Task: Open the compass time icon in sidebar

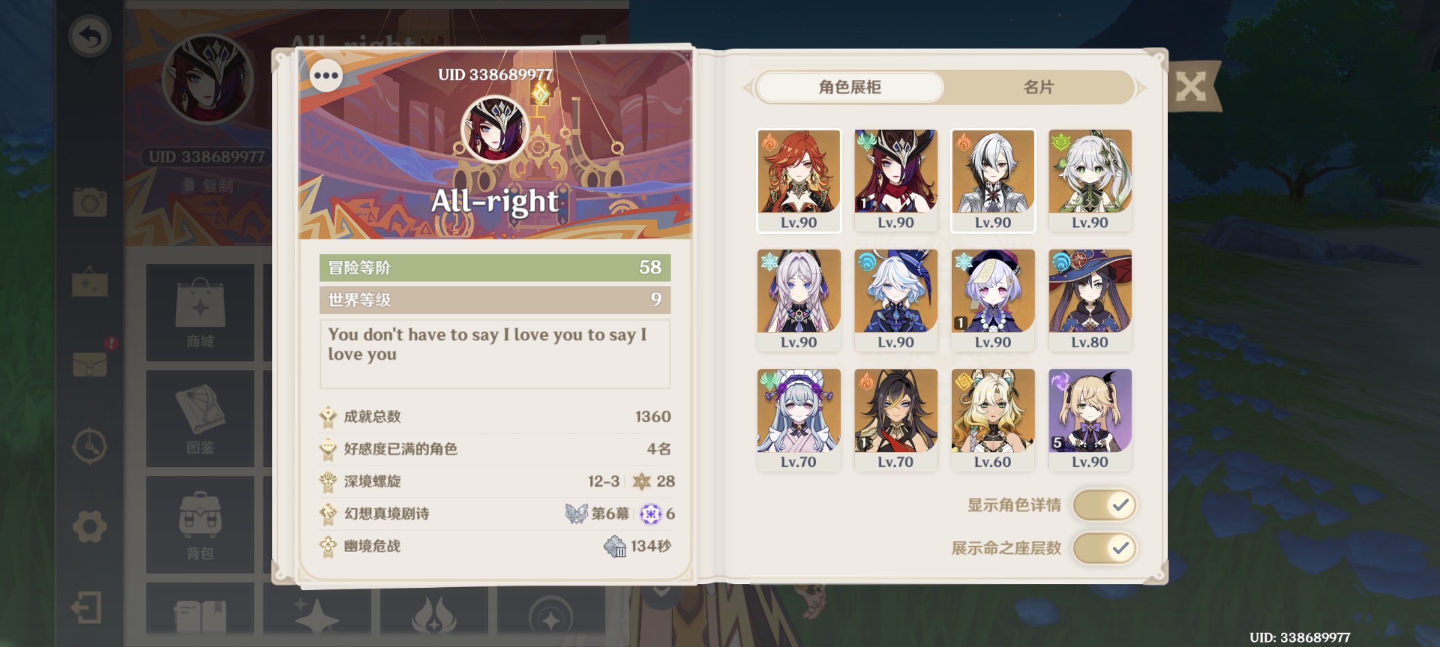Action: pyautogui.click(x=90, y=446)
